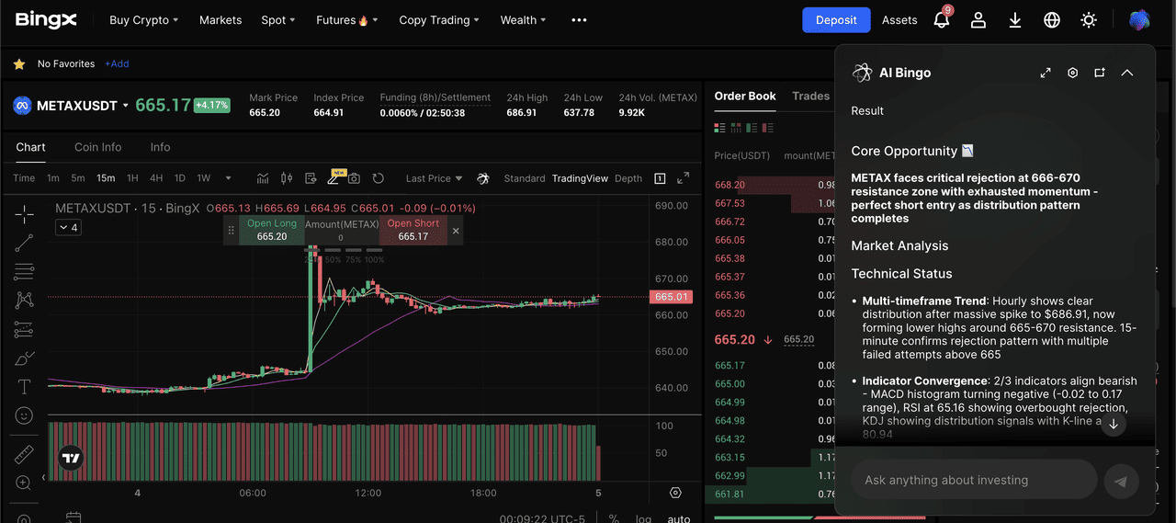Open the emoji sticker tool
1176x523 pixels.
click(24, 415)
